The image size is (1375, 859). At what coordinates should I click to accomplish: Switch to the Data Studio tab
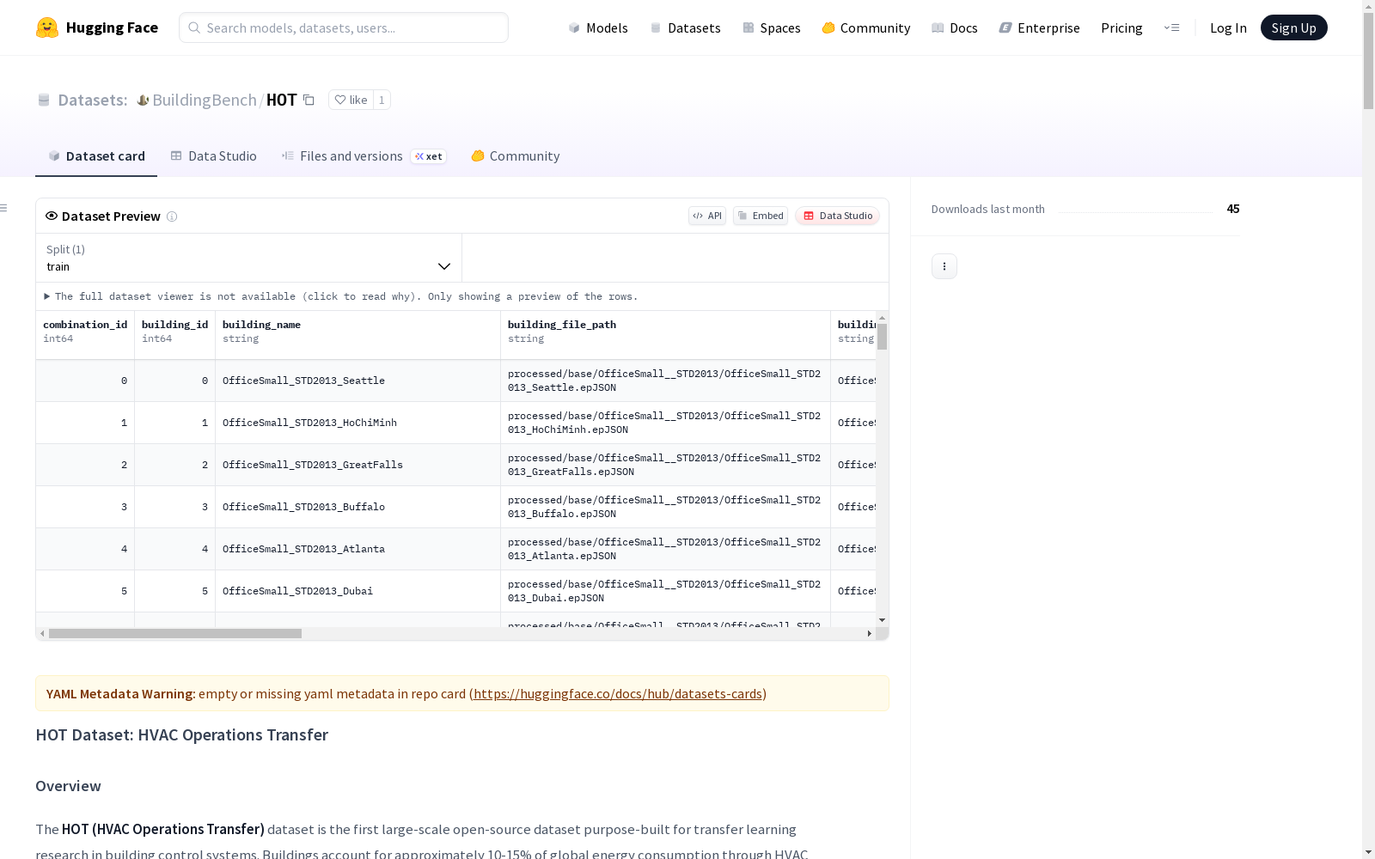tap(214, 156)
